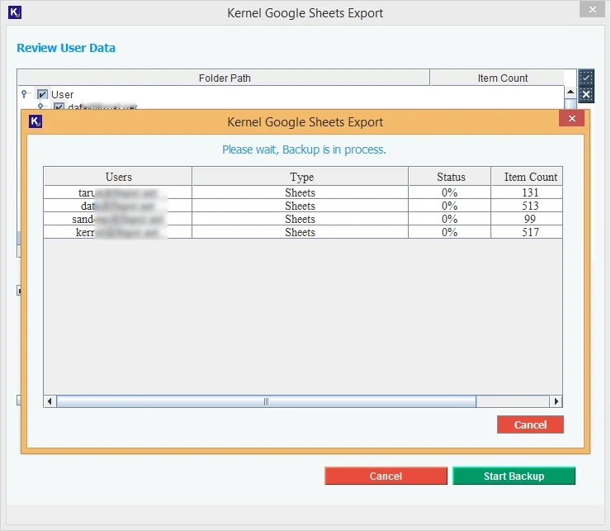
Task: Click Cancel next to Start Backup
Action: 386,476
